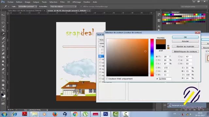Open the Calque menu

(36, 2)
